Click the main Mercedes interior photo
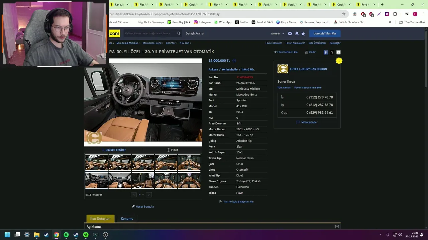 click(143, 102)
